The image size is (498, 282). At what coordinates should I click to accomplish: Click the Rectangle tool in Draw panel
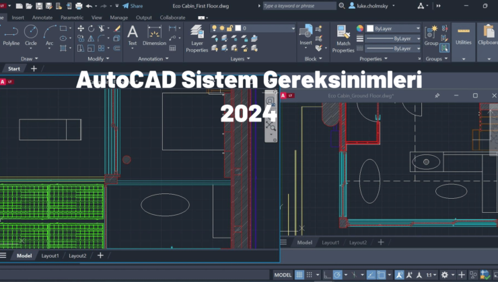point(63,28)
